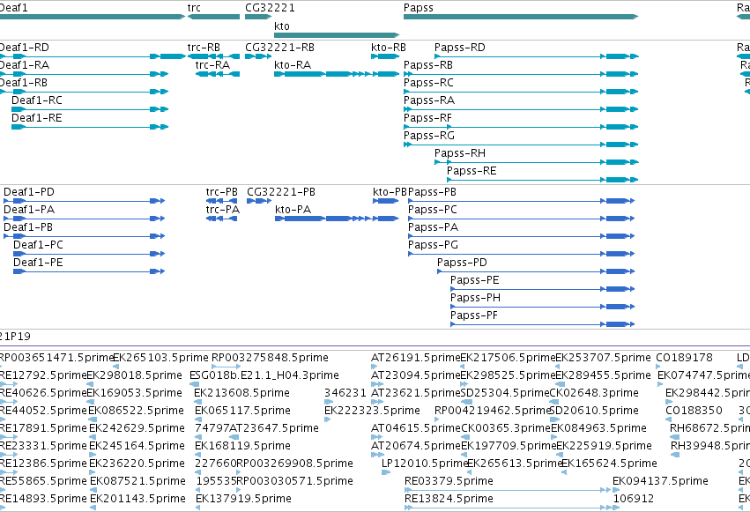Click protein Deaf1-PE
The width and height of the screenshot is (750, 512).
point(89,271)
